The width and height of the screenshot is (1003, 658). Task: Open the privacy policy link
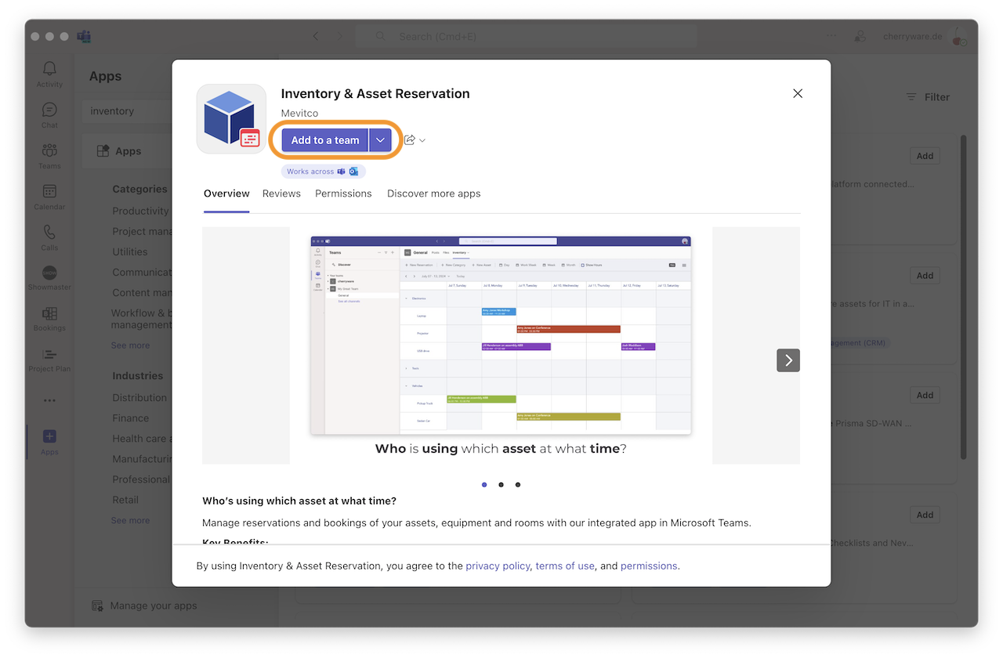(x=498, y=566)
